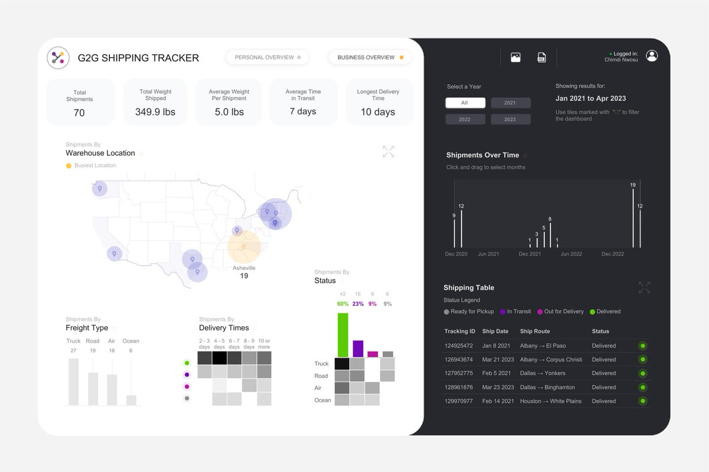Click the 19 bar in Shipments Over Time
This screenshot has width=709, height=472.
coord(633,218)
